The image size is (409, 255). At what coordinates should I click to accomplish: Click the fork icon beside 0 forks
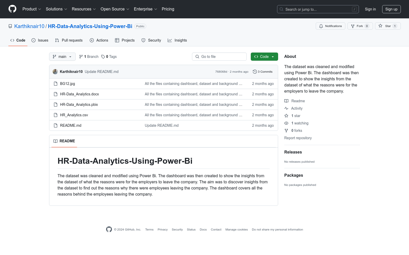point(286,131)
